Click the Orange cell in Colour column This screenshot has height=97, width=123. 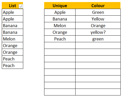point(98,26)
